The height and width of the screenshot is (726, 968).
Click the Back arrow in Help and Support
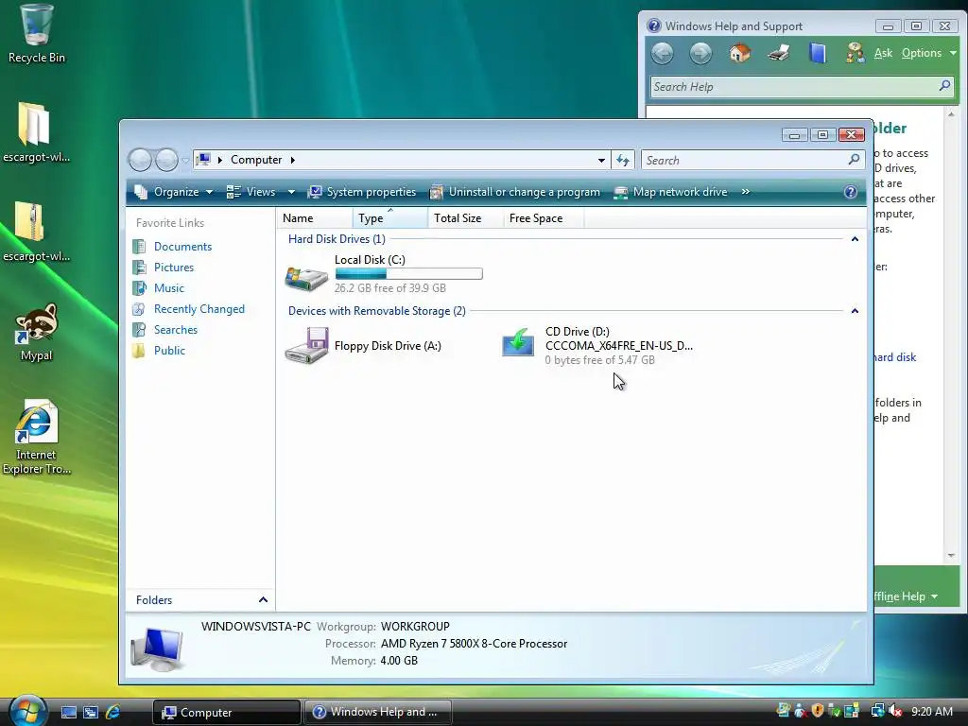tap(663, 53)
